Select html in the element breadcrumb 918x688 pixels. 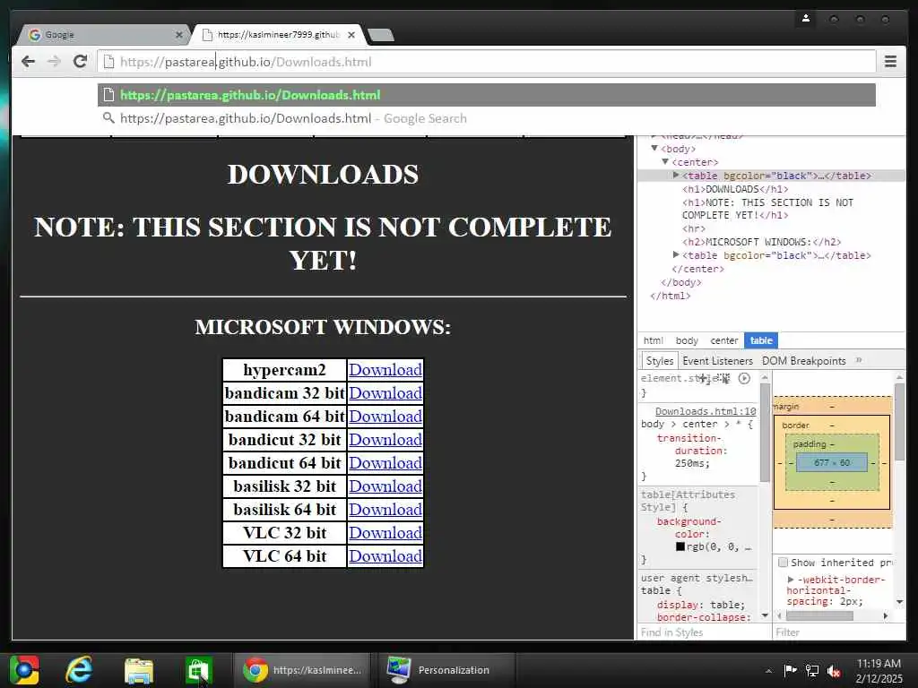(654, 340)
